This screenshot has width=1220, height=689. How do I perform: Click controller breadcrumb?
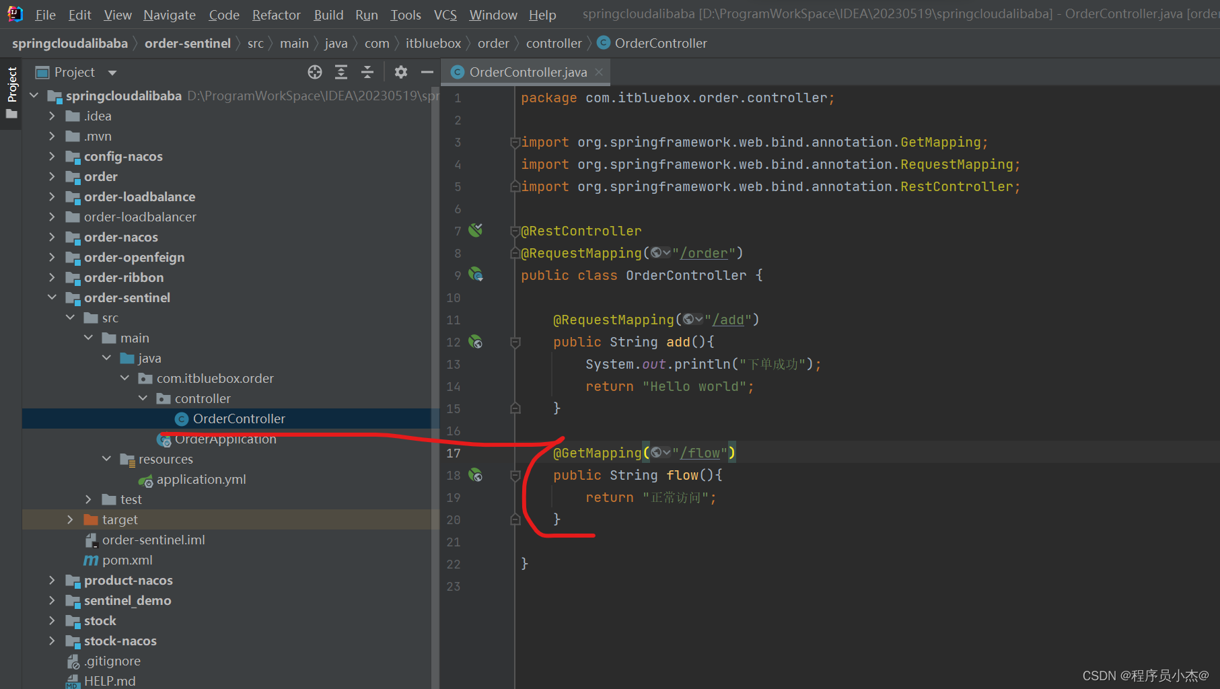[554, 43]
